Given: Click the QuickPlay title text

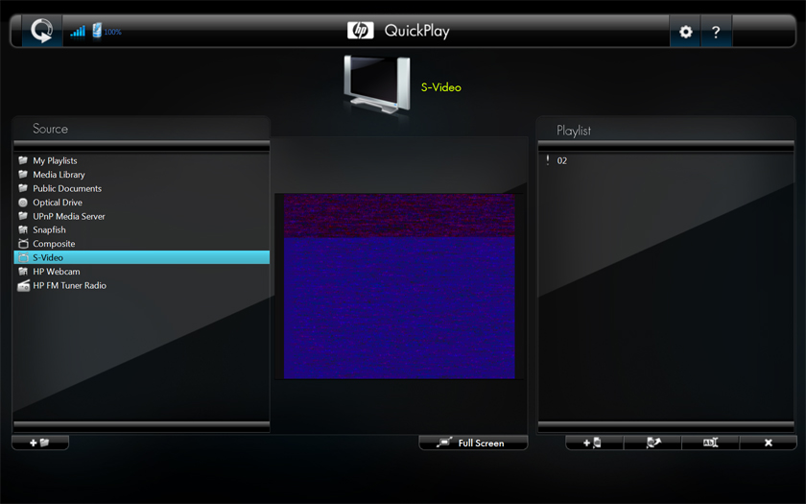Looking at the screenshot, I should point(416,31).
